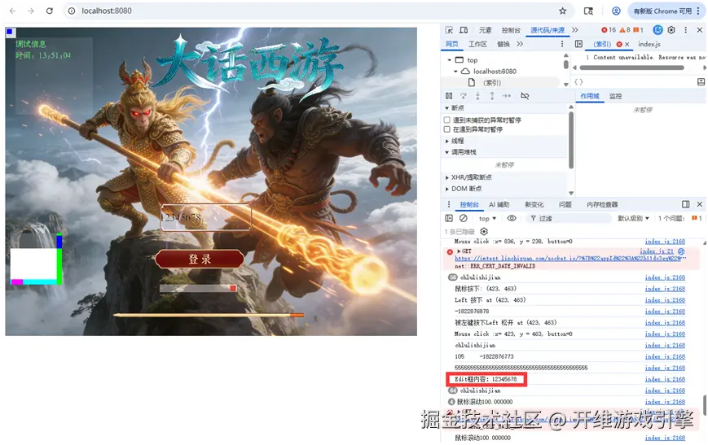Screen dimensions: 708x445
Task: Click the step into function icon
Action: coord(477,95)
